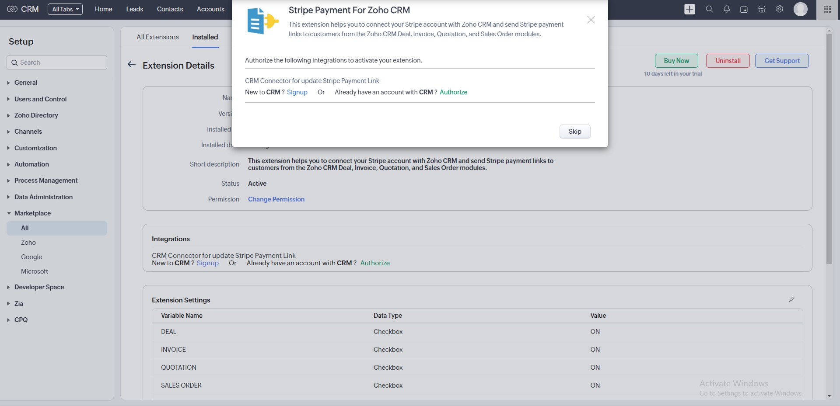Click the Skip button in dialog

575,132
